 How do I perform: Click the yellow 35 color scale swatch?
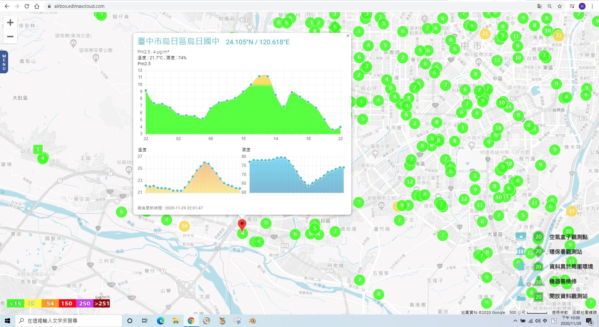(x=32, y=303)
